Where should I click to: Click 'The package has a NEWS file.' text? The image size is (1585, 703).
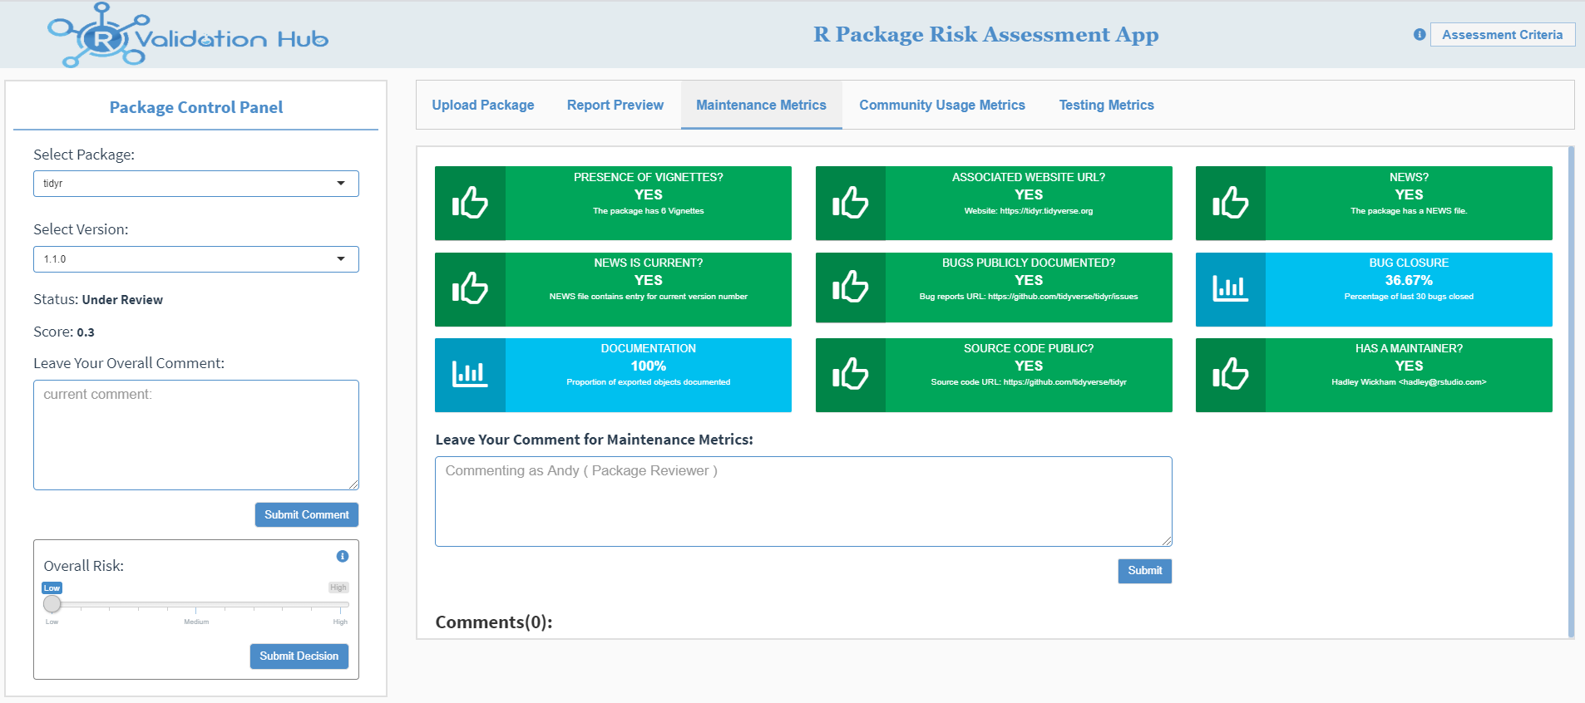(1409, 211)
